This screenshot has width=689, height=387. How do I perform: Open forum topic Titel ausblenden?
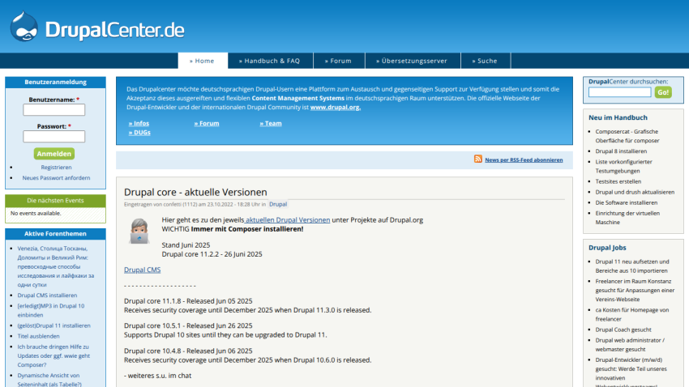[38, 336]
